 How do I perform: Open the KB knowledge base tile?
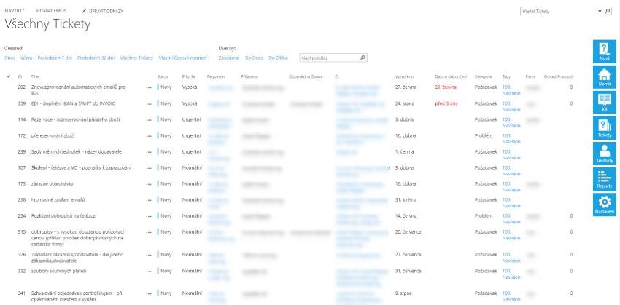[x=604, y=103]
